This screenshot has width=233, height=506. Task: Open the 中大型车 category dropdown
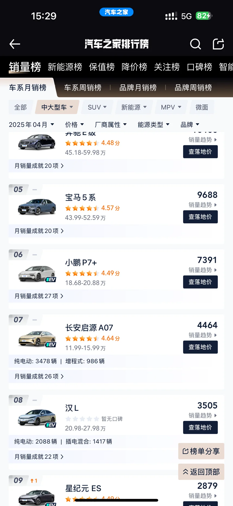tap(57, 107)
